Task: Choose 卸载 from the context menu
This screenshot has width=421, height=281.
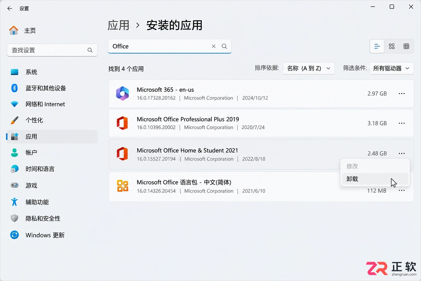Action: (375, 179)
